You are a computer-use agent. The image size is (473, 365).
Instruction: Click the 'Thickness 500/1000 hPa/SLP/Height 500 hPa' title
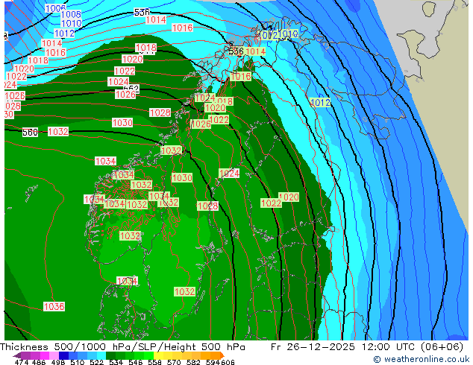tap(122, 346)
